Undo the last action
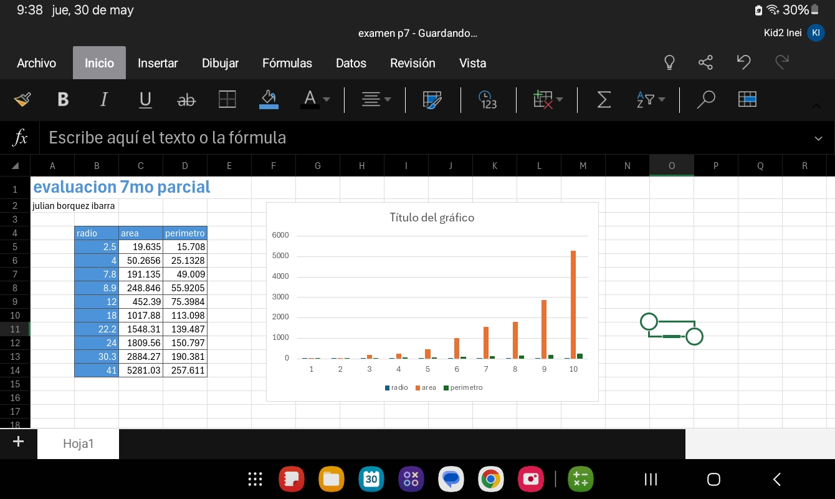The width and height of the screenshot is (835, 499). 743,62
